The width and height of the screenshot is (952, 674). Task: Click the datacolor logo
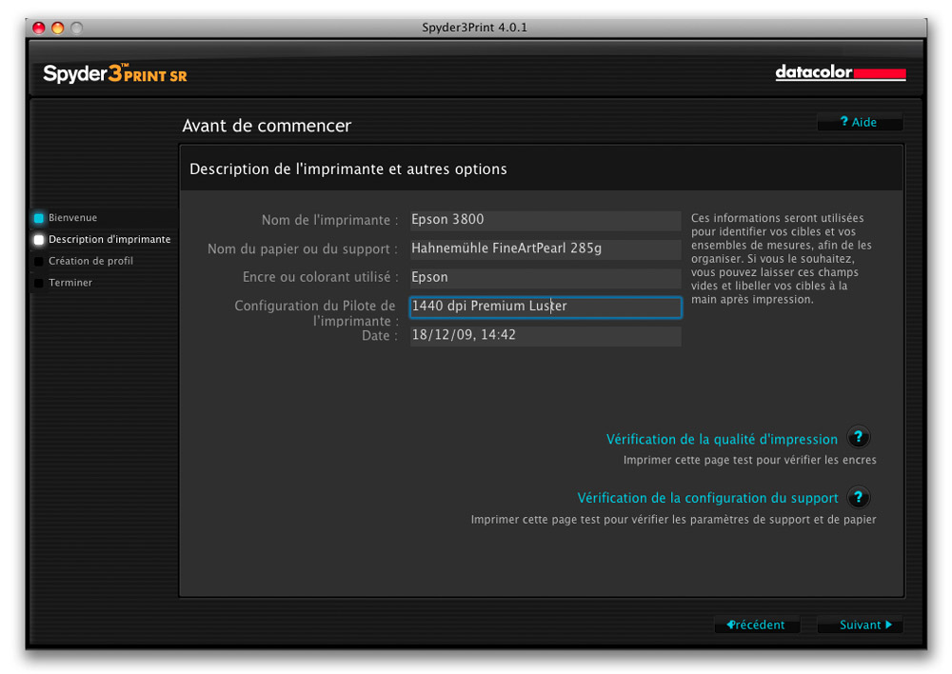(x=841, y=73)
